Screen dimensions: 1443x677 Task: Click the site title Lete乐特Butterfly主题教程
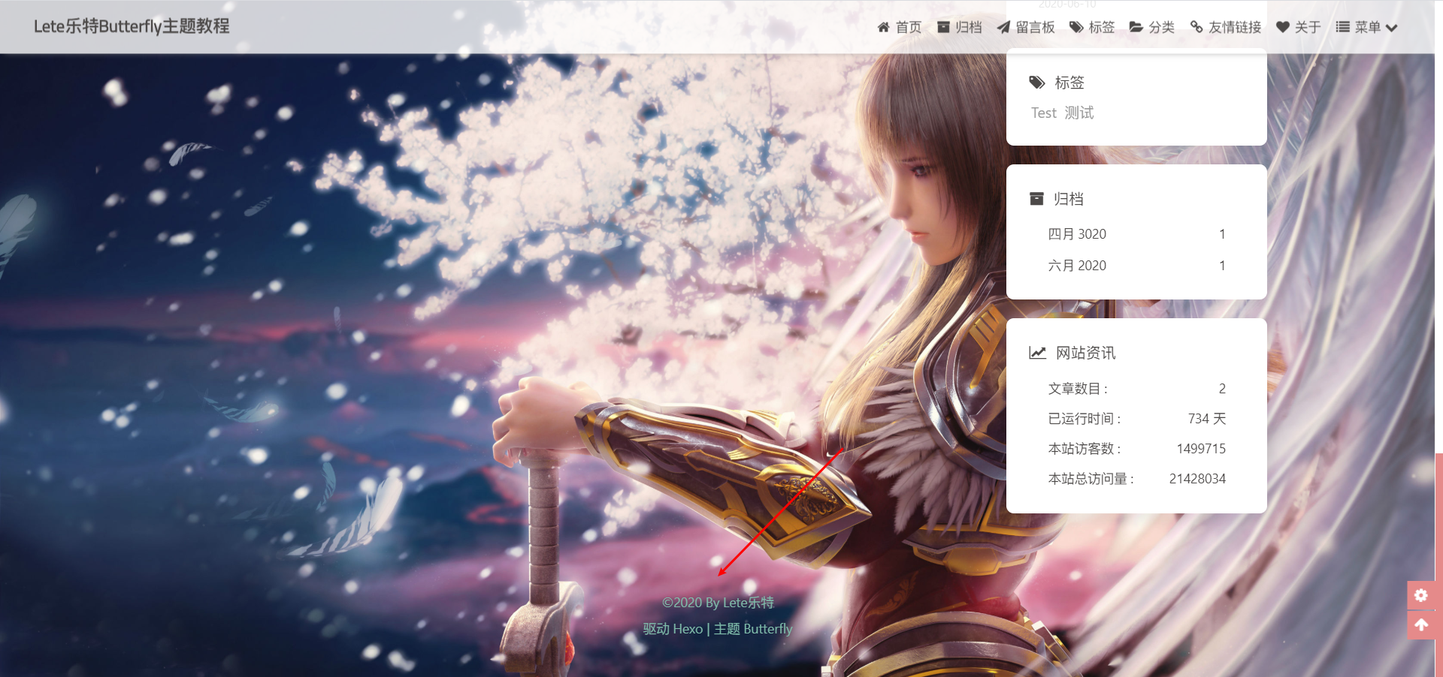click(x=132, y=26)
